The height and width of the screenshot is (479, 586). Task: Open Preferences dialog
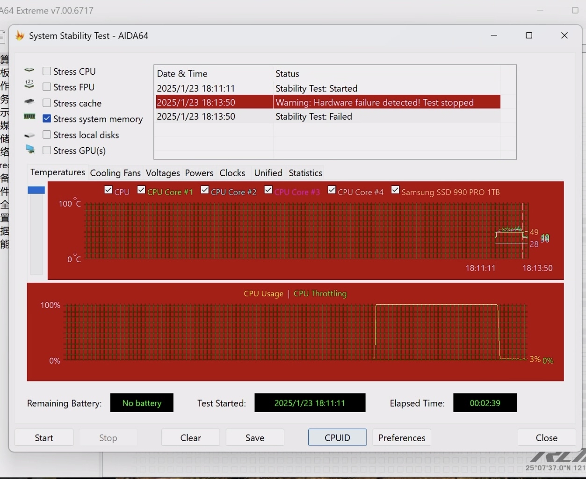(x=402, y=437)
